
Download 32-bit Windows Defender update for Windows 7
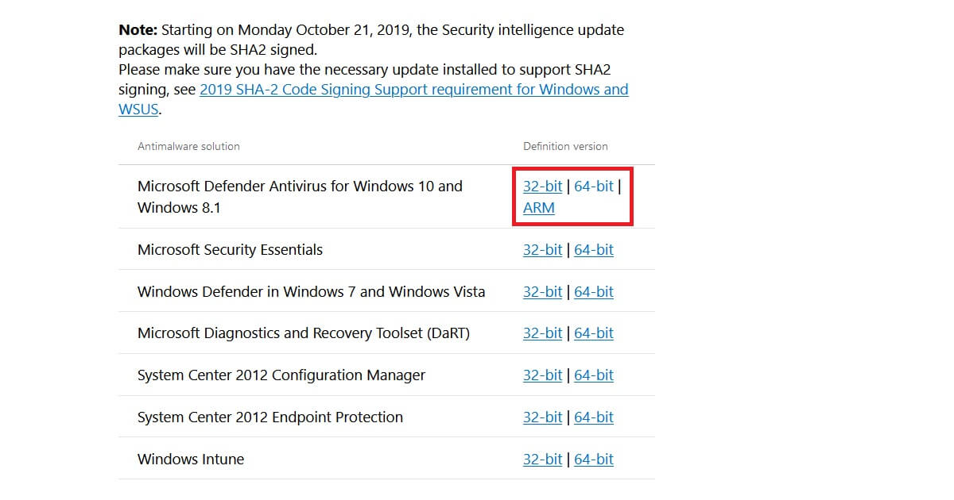pos(542,291)
